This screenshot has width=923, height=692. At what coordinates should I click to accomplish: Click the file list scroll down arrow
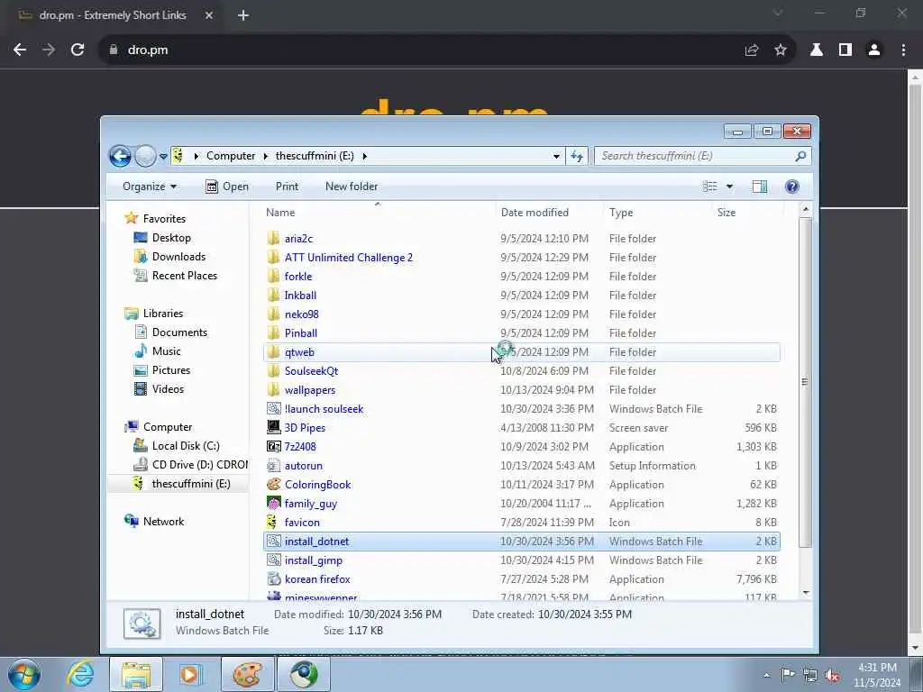806,593
